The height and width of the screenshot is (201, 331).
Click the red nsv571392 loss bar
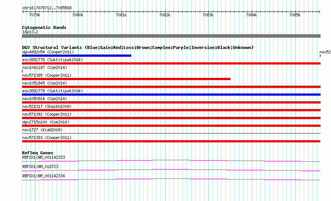click(171, 118)
